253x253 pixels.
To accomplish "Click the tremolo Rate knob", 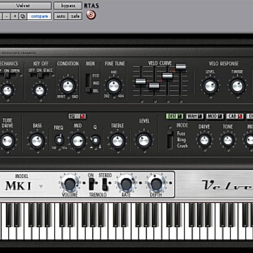I will click(x=126, y=184).
